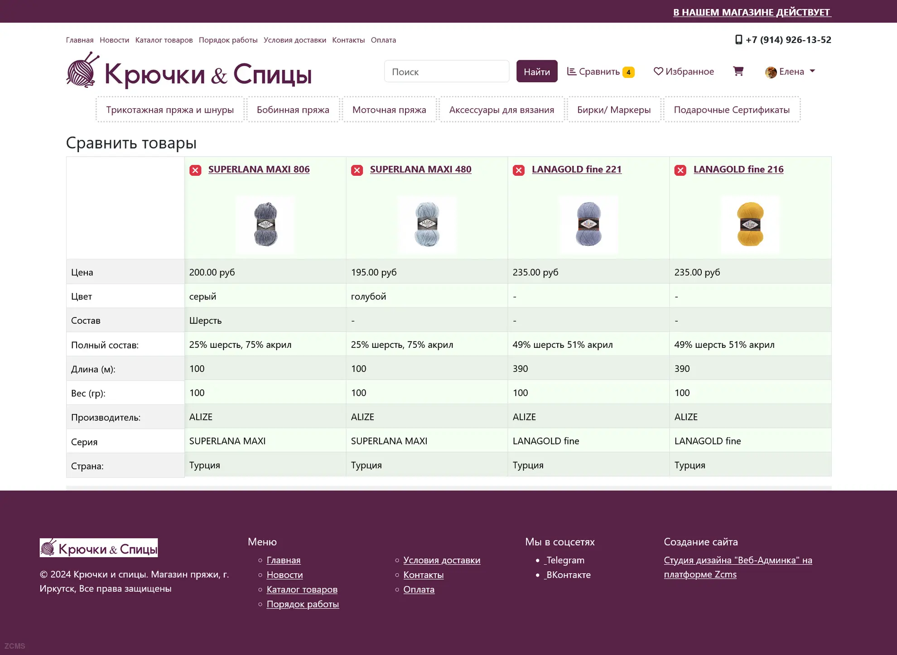The width and height of the screenshot is (897, 655).
Task: Open Сравнить compare list in header
Action: [600, 72]
